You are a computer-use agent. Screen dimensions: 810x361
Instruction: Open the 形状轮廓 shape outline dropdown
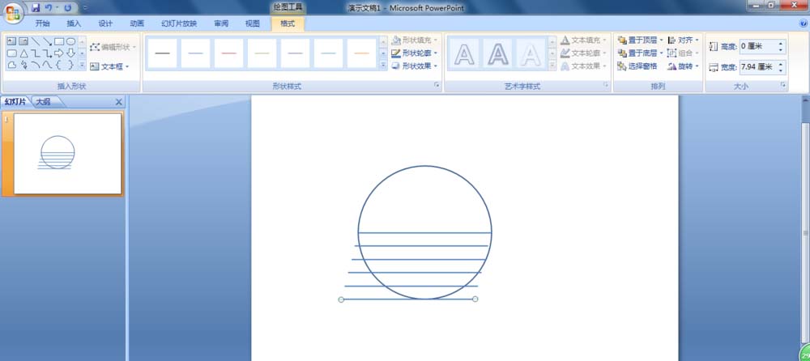[x=414, y=53]
